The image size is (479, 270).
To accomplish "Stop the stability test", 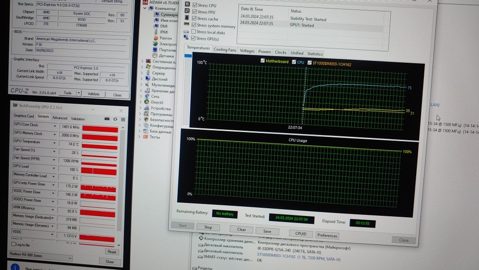I will pos(208,227).
